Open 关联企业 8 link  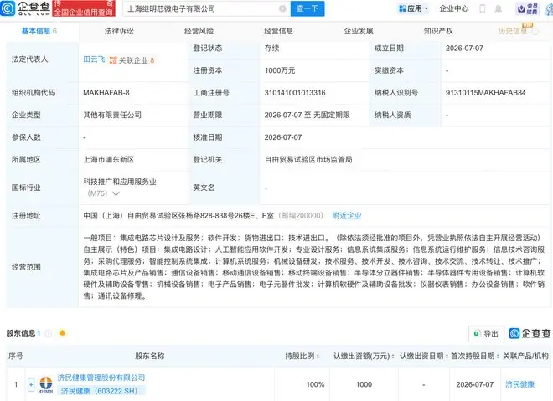pyautogui.click(x=137, y=60)
